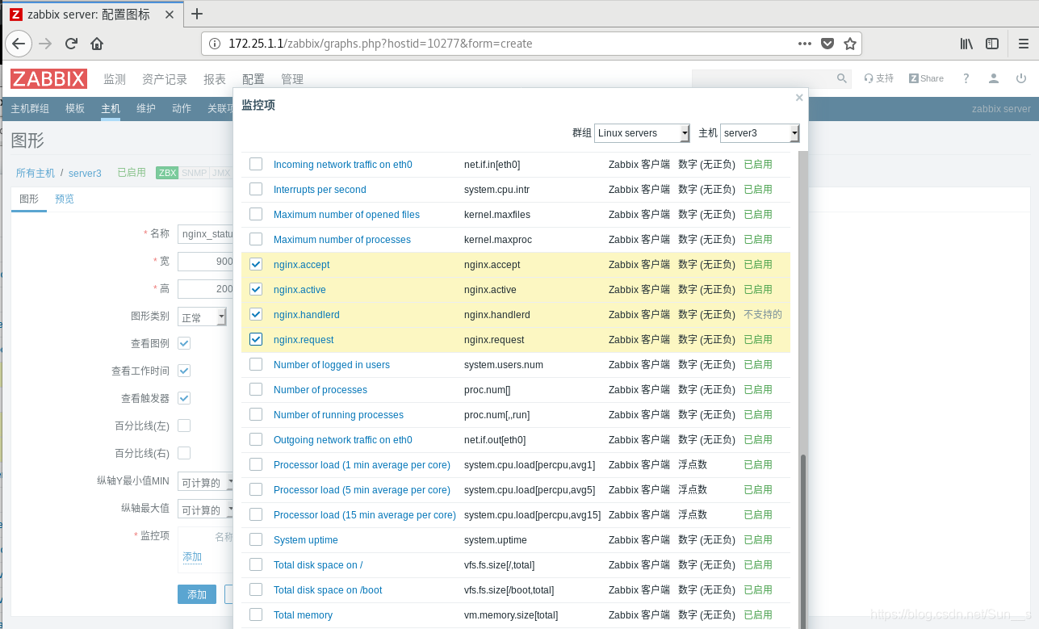Open the 资产记录 menu
Image resolution: width=1039 pixels, height=629 pixels.
click(165, 79)
